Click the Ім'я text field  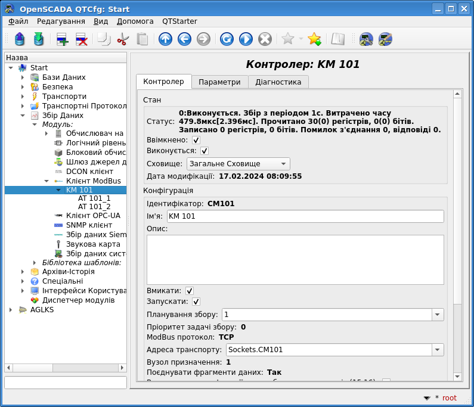point(305,216)
